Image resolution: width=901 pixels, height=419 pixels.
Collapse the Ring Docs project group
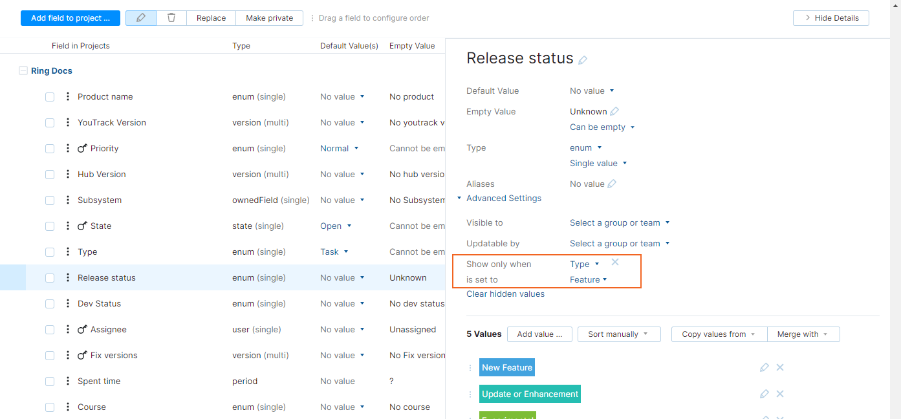[23, 71]
